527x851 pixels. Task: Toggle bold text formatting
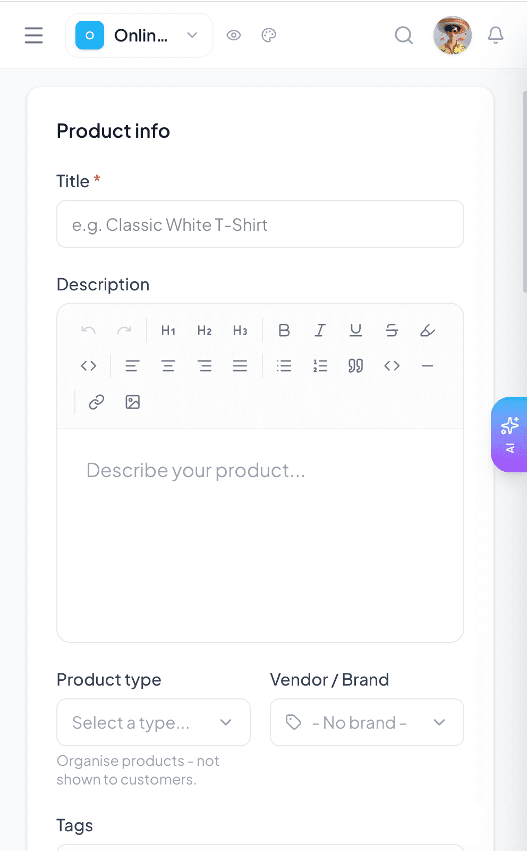[x=284, y=330]
